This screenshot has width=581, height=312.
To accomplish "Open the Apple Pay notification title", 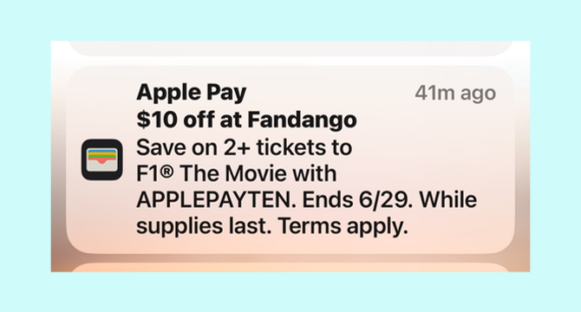I will click(191, 93).
